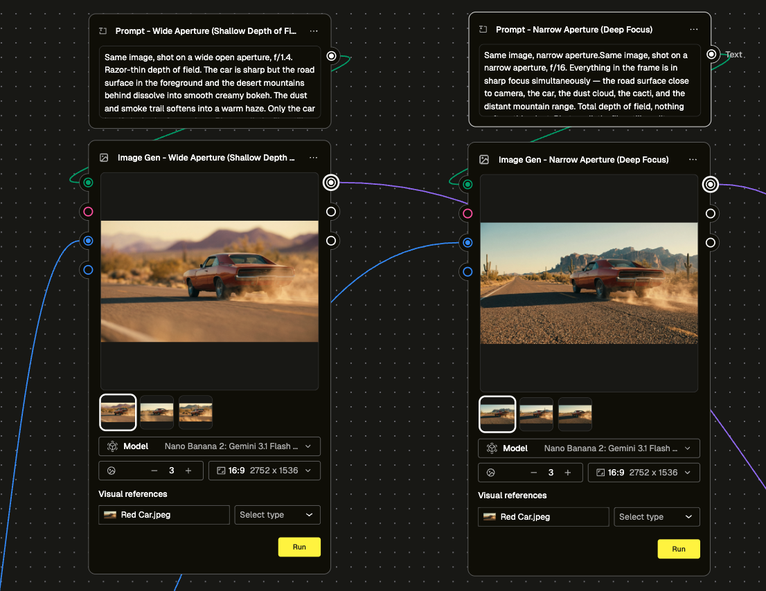Click three-dot menu on Image Gen Wide Aperture node

click(314, 158)
